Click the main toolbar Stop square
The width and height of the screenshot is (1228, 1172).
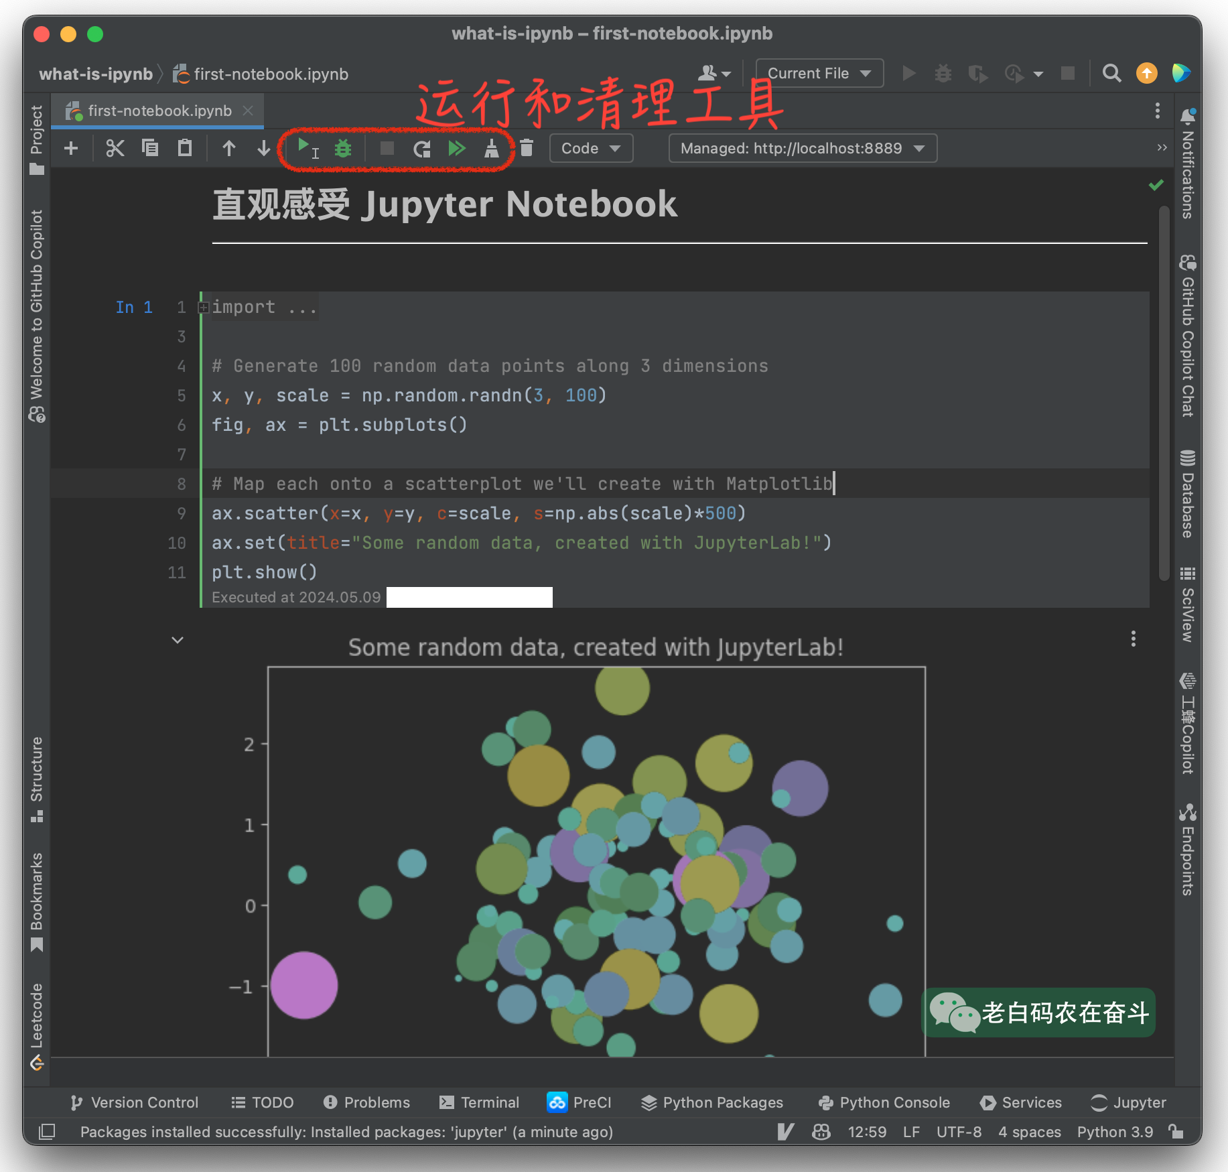click(1069, 73)
